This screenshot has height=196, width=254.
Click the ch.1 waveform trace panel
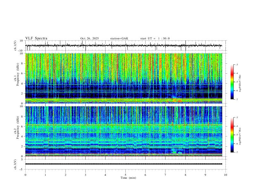126,45
